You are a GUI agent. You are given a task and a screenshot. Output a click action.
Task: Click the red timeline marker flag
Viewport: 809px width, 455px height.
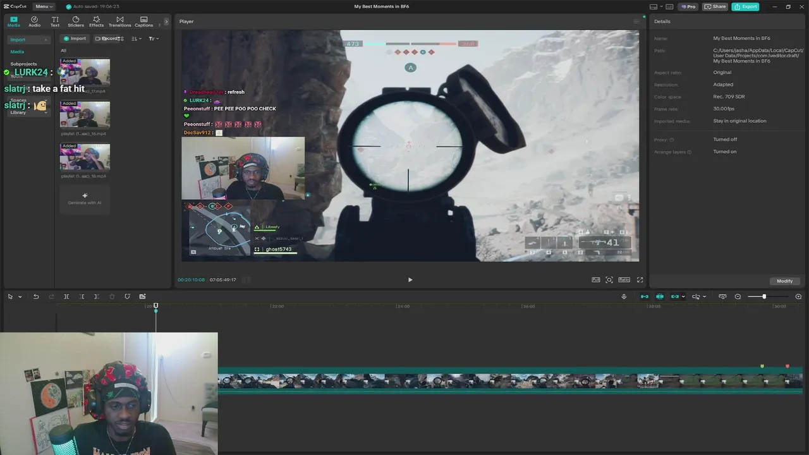(788, 366)
